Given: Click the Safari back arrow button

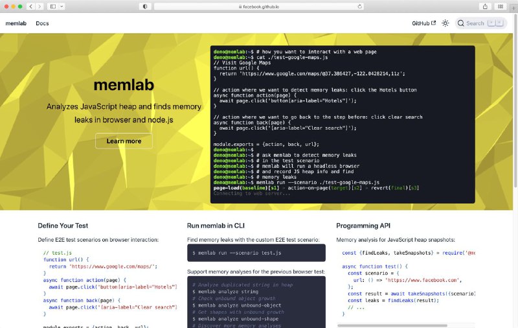Looking at the screenshot, I should click(30, 6).
